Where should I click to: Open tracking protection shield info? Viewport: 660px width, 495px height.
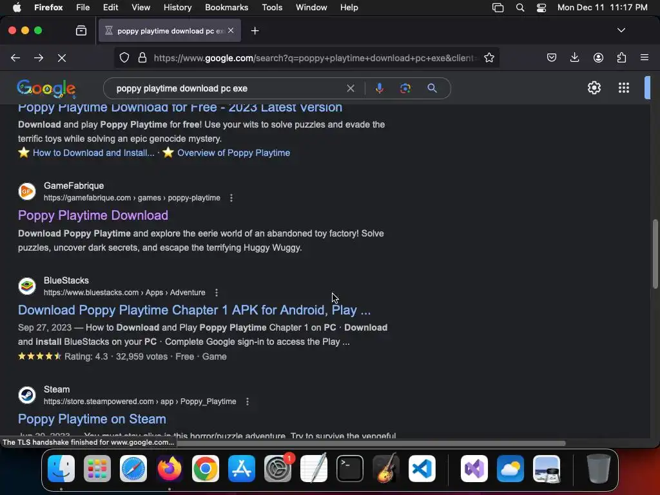pos(124,57)
